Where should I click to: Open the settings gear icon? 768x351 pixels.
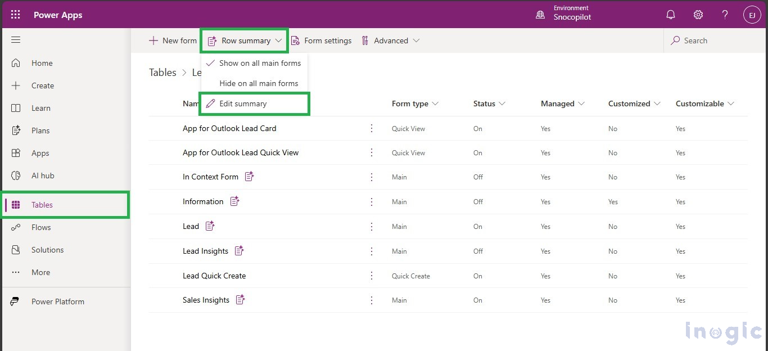pos(698,15)
